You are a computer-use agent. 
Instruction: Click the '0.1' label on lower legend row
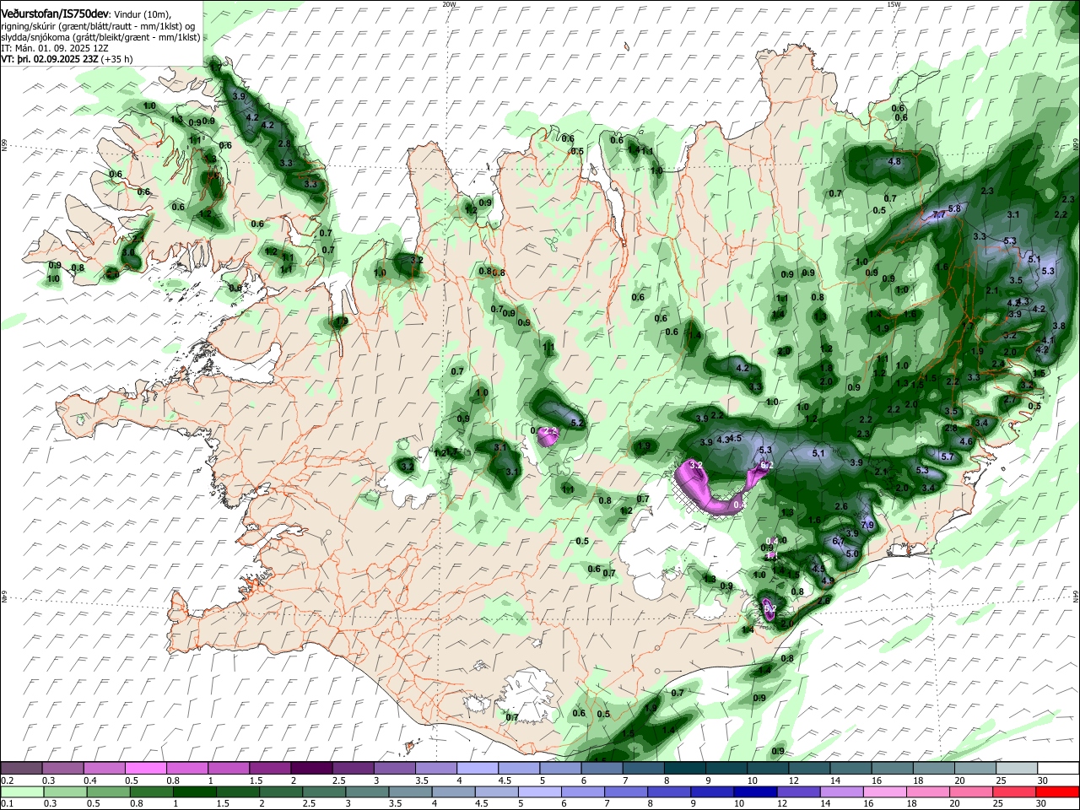(7, 804)
